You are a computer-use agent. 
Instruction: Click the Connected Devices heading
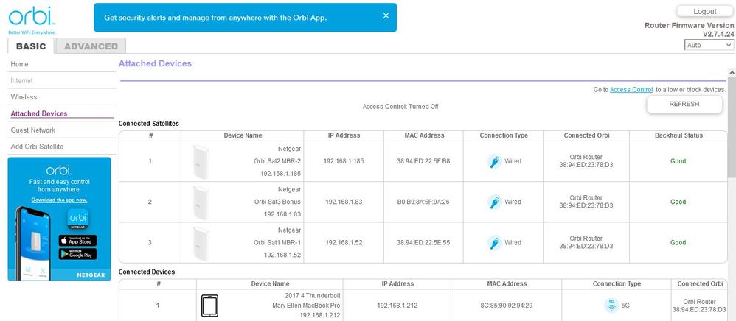tap(147, 272)
